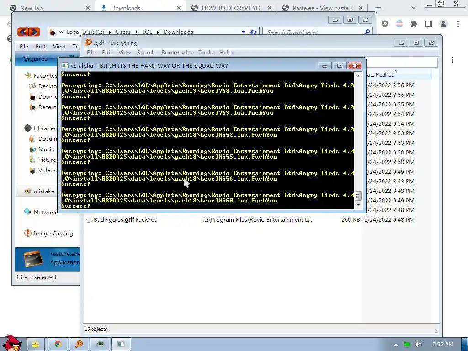Click the BadPiggies.gdf.FuckYou file icon
The height and width of the screenshot is (351, 468).
tap(89, 220)
